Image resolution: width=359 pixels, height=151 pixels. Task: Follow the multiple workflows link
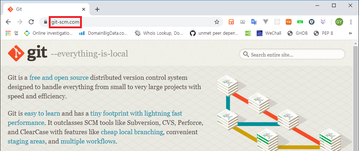88,141
